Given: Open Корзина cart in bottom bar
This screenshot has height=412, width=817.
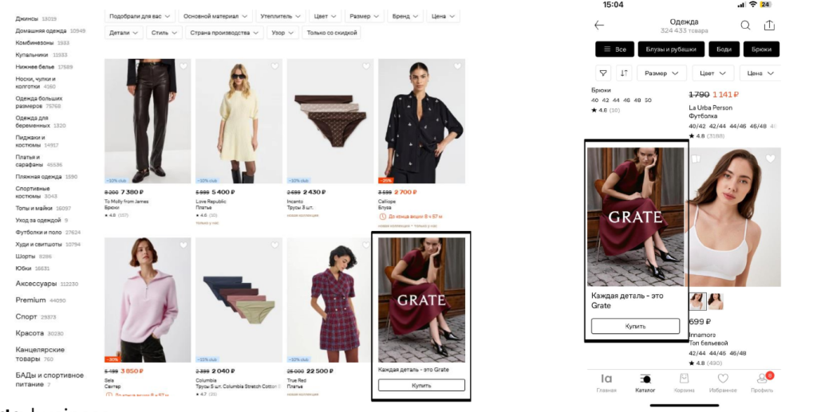Looking at the screenshot, I should [x=684, y=382].
